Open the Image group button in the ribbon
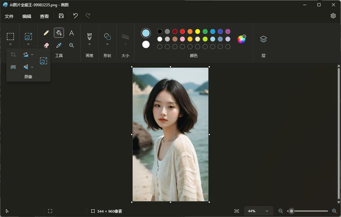 point(28,36)
